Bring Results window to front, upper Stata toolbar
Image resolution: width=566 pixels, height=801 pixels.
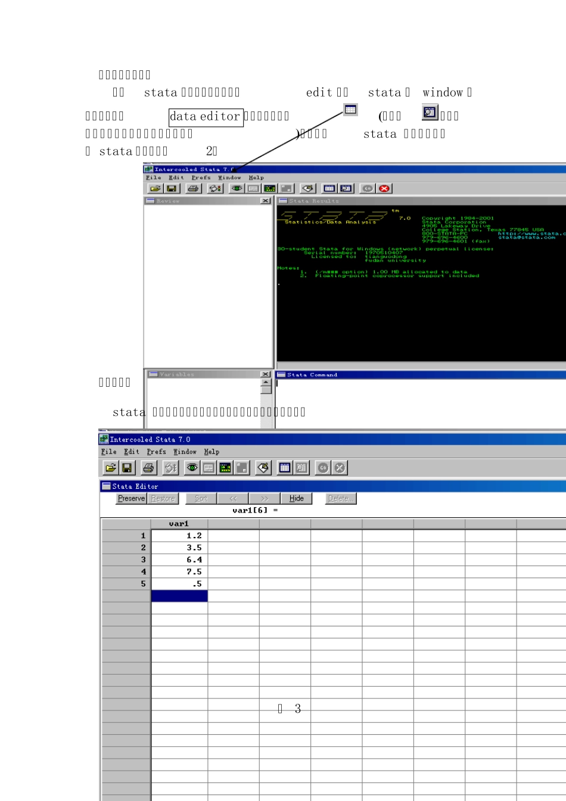[x=254, y=188]
